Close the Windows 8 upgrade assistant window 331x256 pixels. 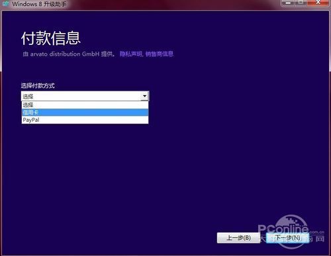[318, 3]
